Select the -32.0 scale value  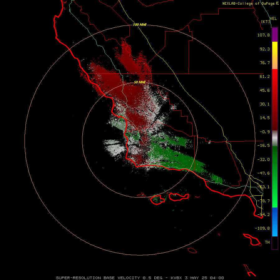click(x=264, y=160)
